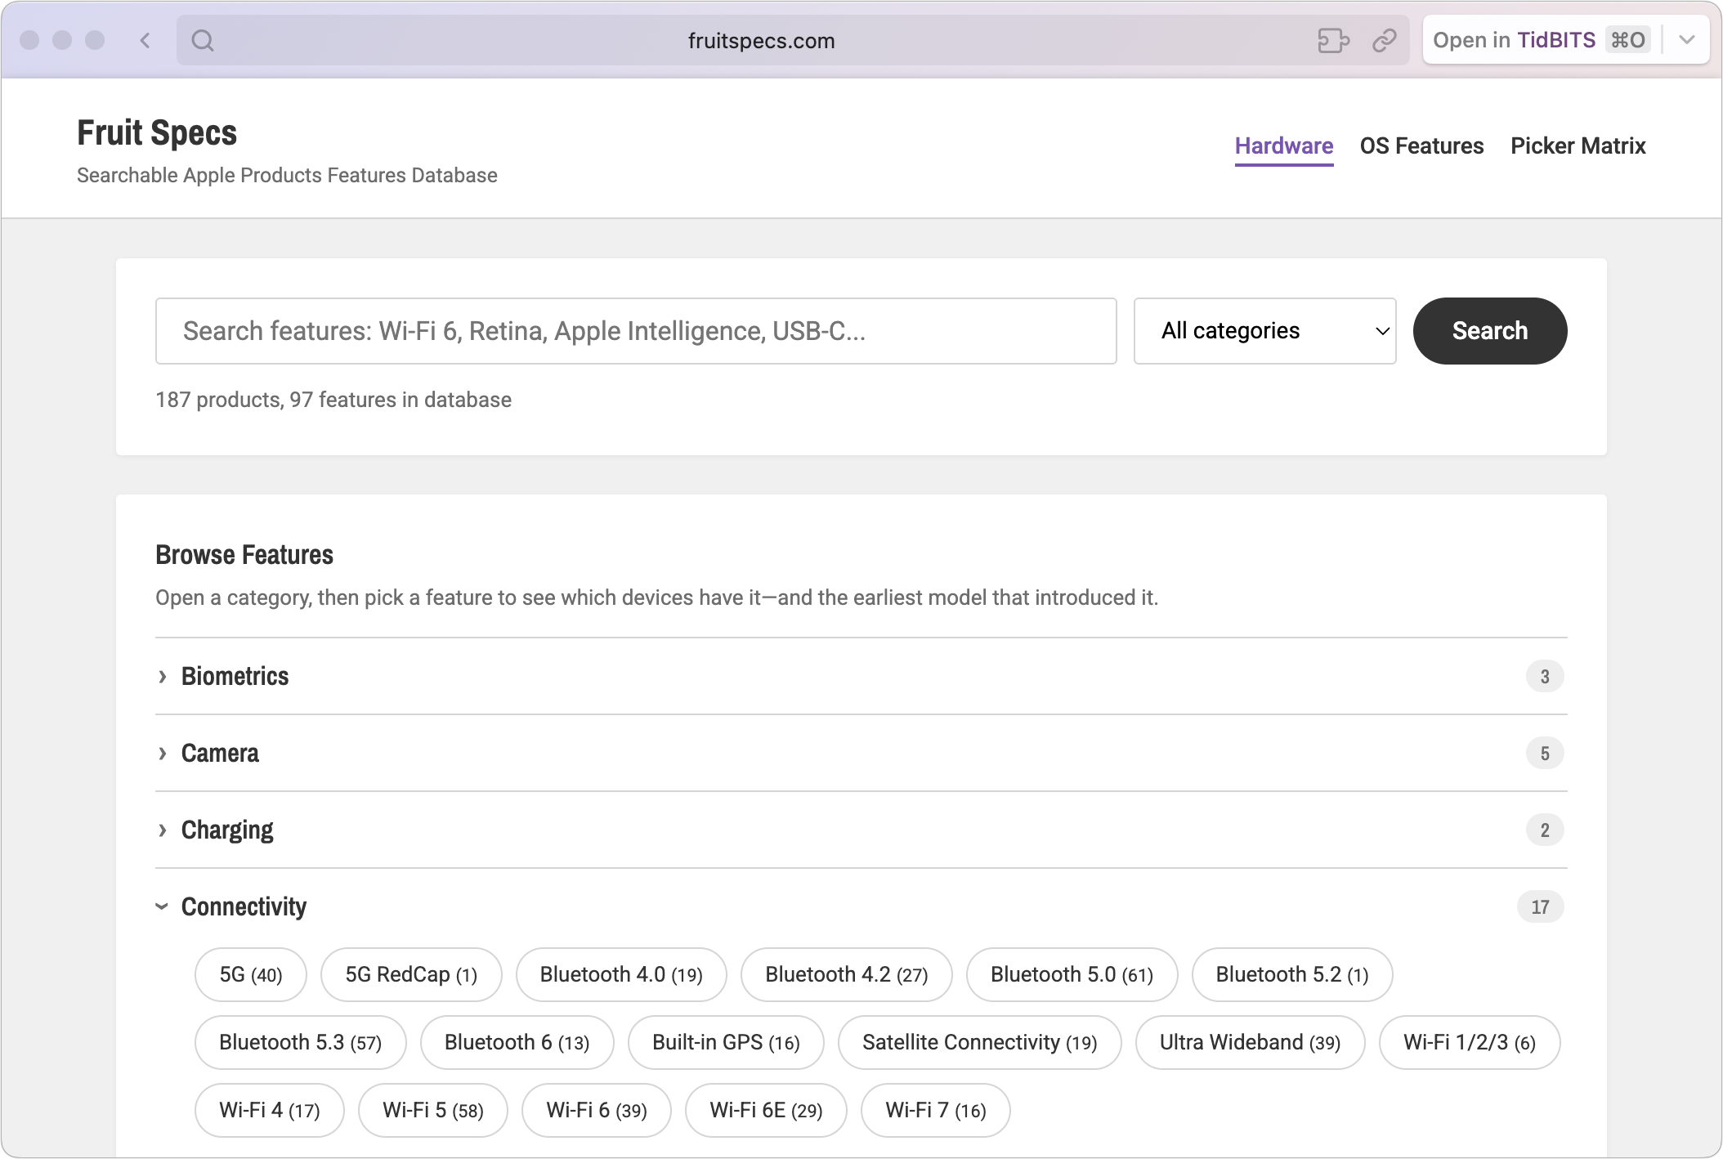Select the Wi-Fi 7 (16) chip
1723x1159 pixels.
tap(935, 1111)
